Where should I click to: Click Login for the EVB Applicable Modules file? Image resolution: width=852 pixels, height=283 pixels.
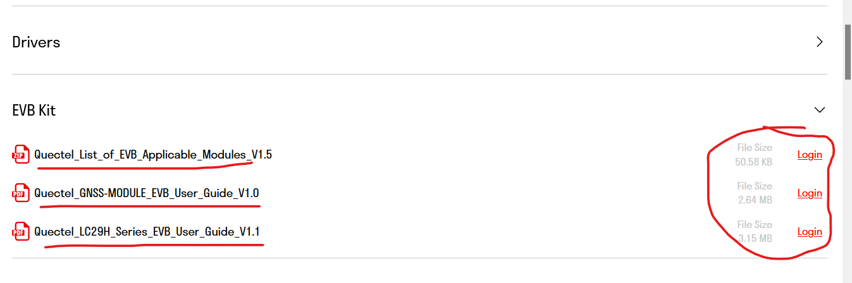(x=810, y=155)
